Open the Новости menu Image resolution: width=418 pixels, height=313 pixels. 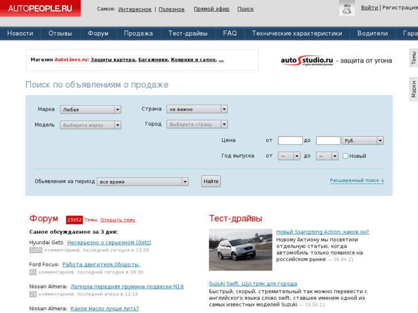20,33
